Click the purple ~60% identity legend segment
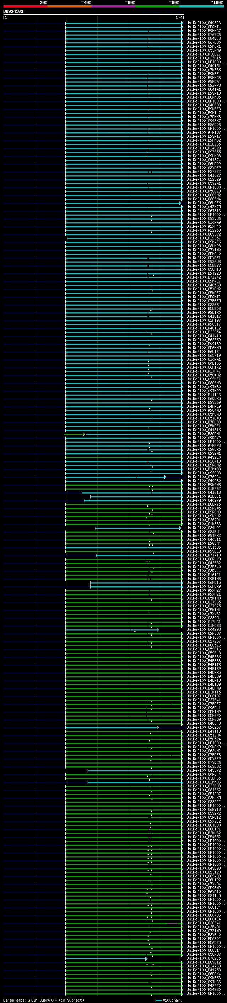227x1003 pixels. [x=113, y=6]
